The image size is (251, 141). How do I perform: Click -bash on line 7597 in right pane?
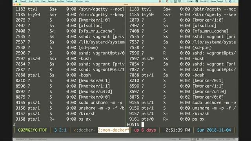tap(198, 58)
